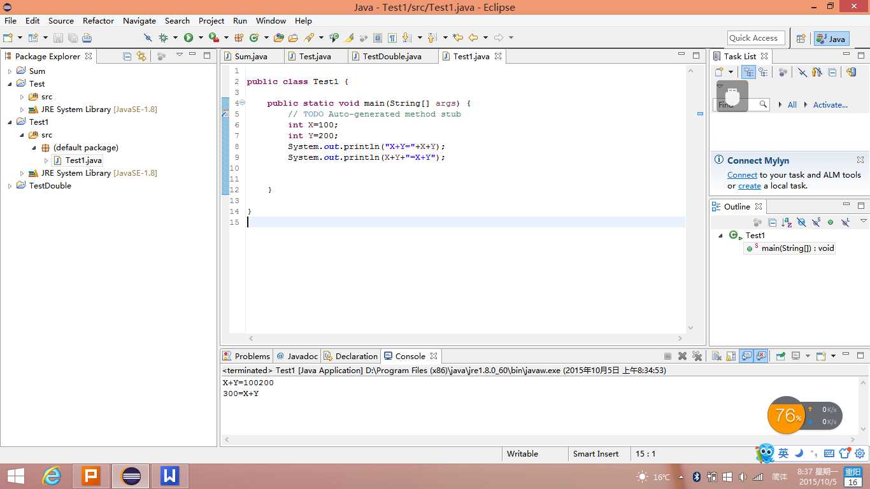Open the Windows Start button

click(15, 476)
